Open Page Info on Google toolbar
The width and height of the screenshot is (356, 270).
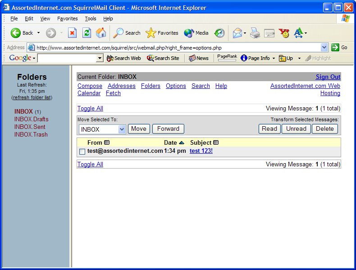[x=255, y=58]
